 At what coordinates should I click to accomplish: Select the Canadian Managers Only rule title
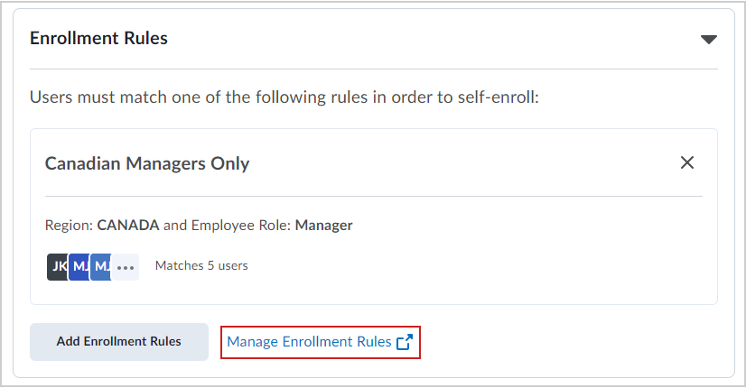[x=147, y=163]
